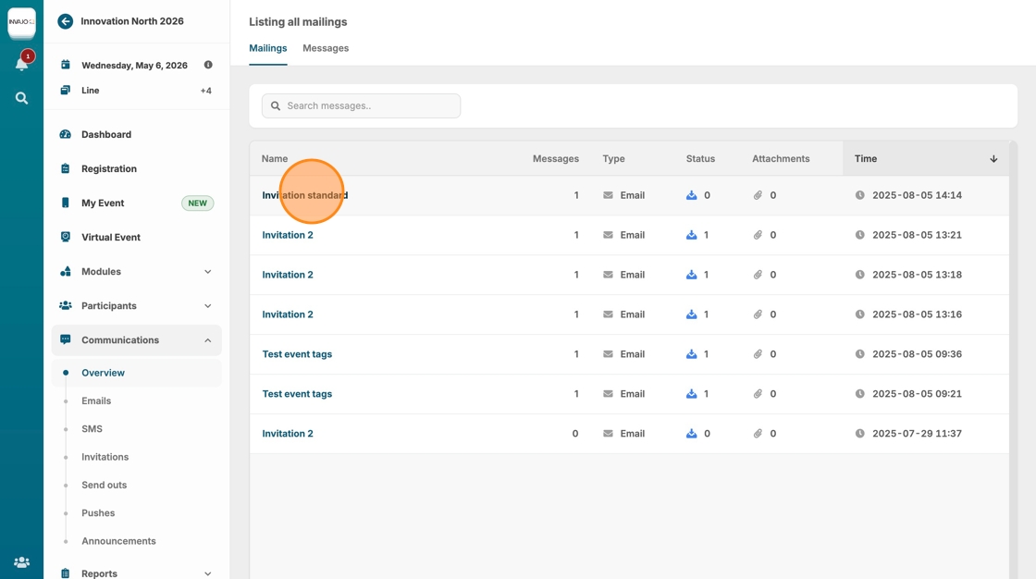This screenshot has width=1036, height=579.
Task: Sort by the Type column header
Action: (613, 159)
